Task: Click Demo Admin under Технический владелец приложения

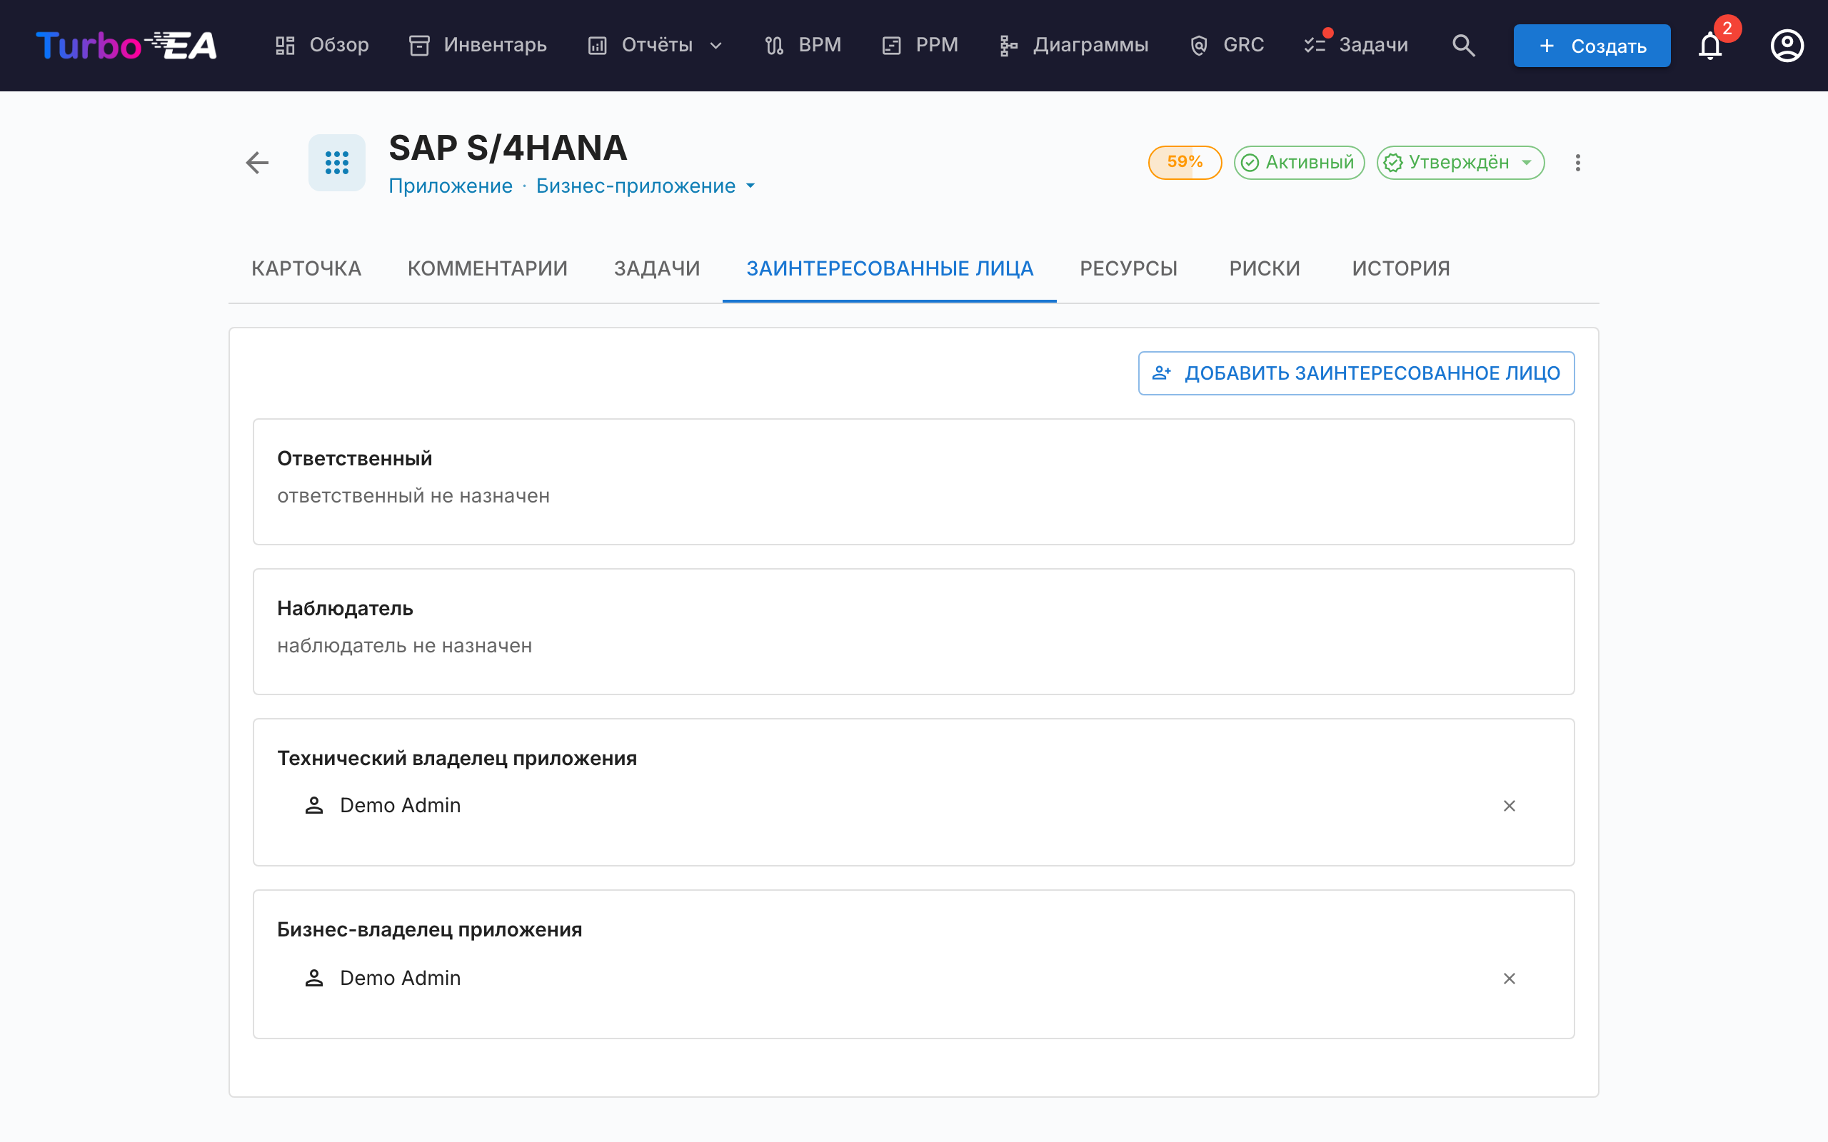Action: coord(401,805)
